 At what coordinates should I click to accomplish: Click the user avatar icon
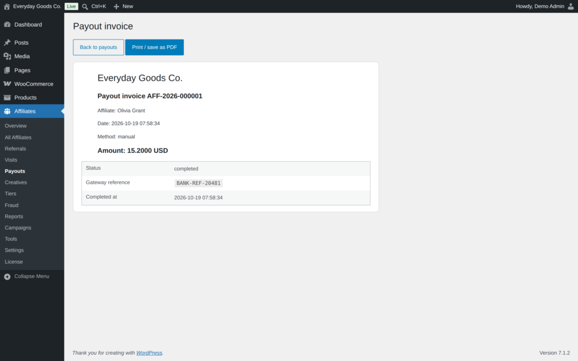(571, 6)
